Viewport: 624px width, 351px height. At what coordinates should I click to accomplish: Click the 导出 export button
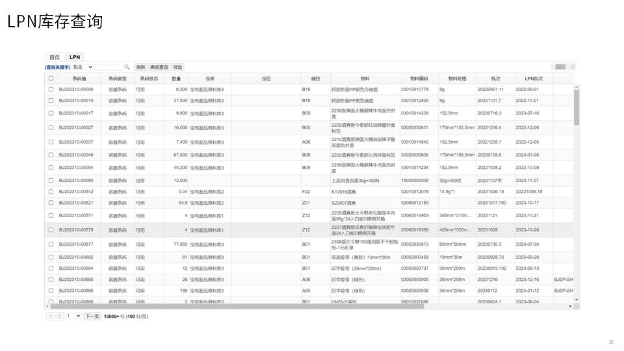[177, 67]
